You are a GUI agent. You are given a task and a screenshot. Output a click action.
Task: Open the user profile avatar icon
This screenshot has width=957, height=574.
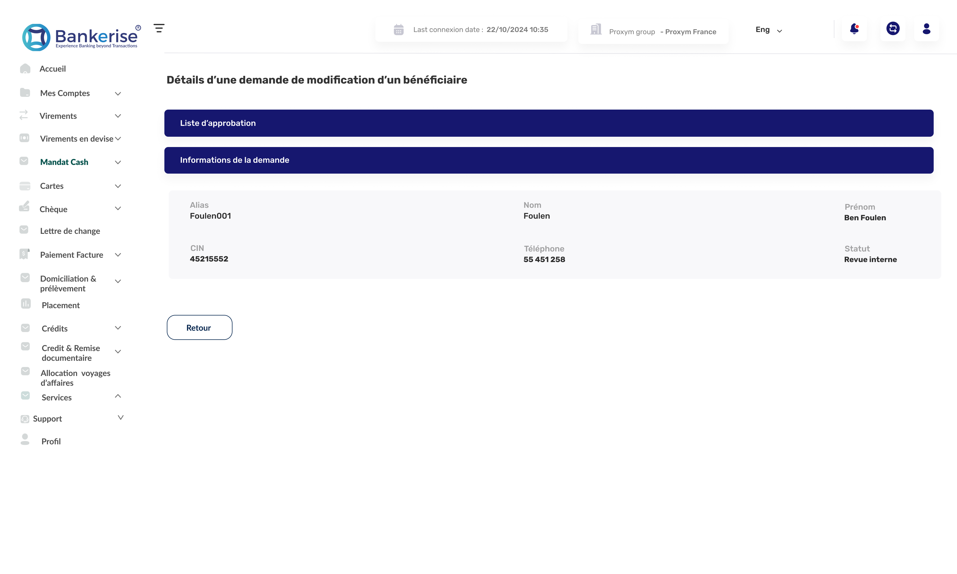coord(926,29)
